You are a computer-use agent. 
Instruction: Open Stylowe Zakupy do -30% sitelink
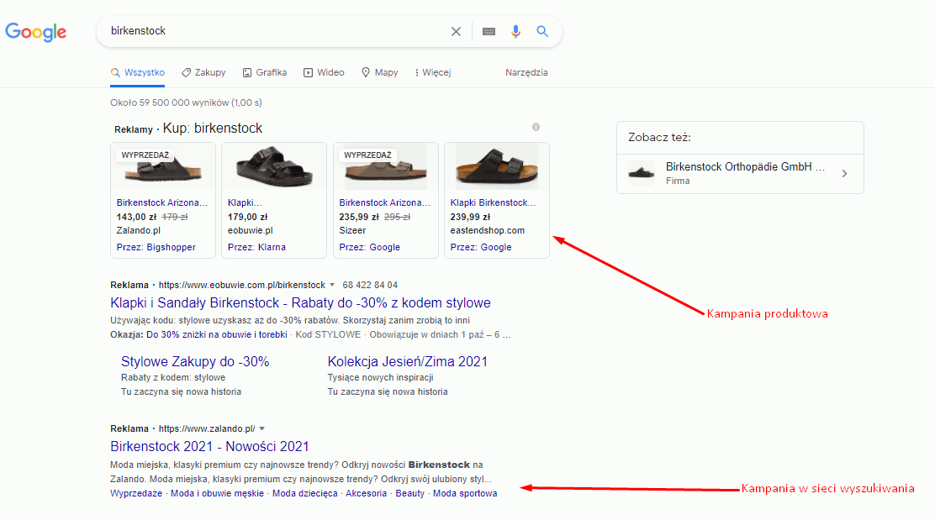(195, 361)
